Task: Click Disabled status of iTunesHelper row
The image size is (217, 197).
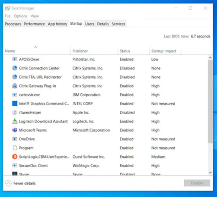Action: click(127, 112)
